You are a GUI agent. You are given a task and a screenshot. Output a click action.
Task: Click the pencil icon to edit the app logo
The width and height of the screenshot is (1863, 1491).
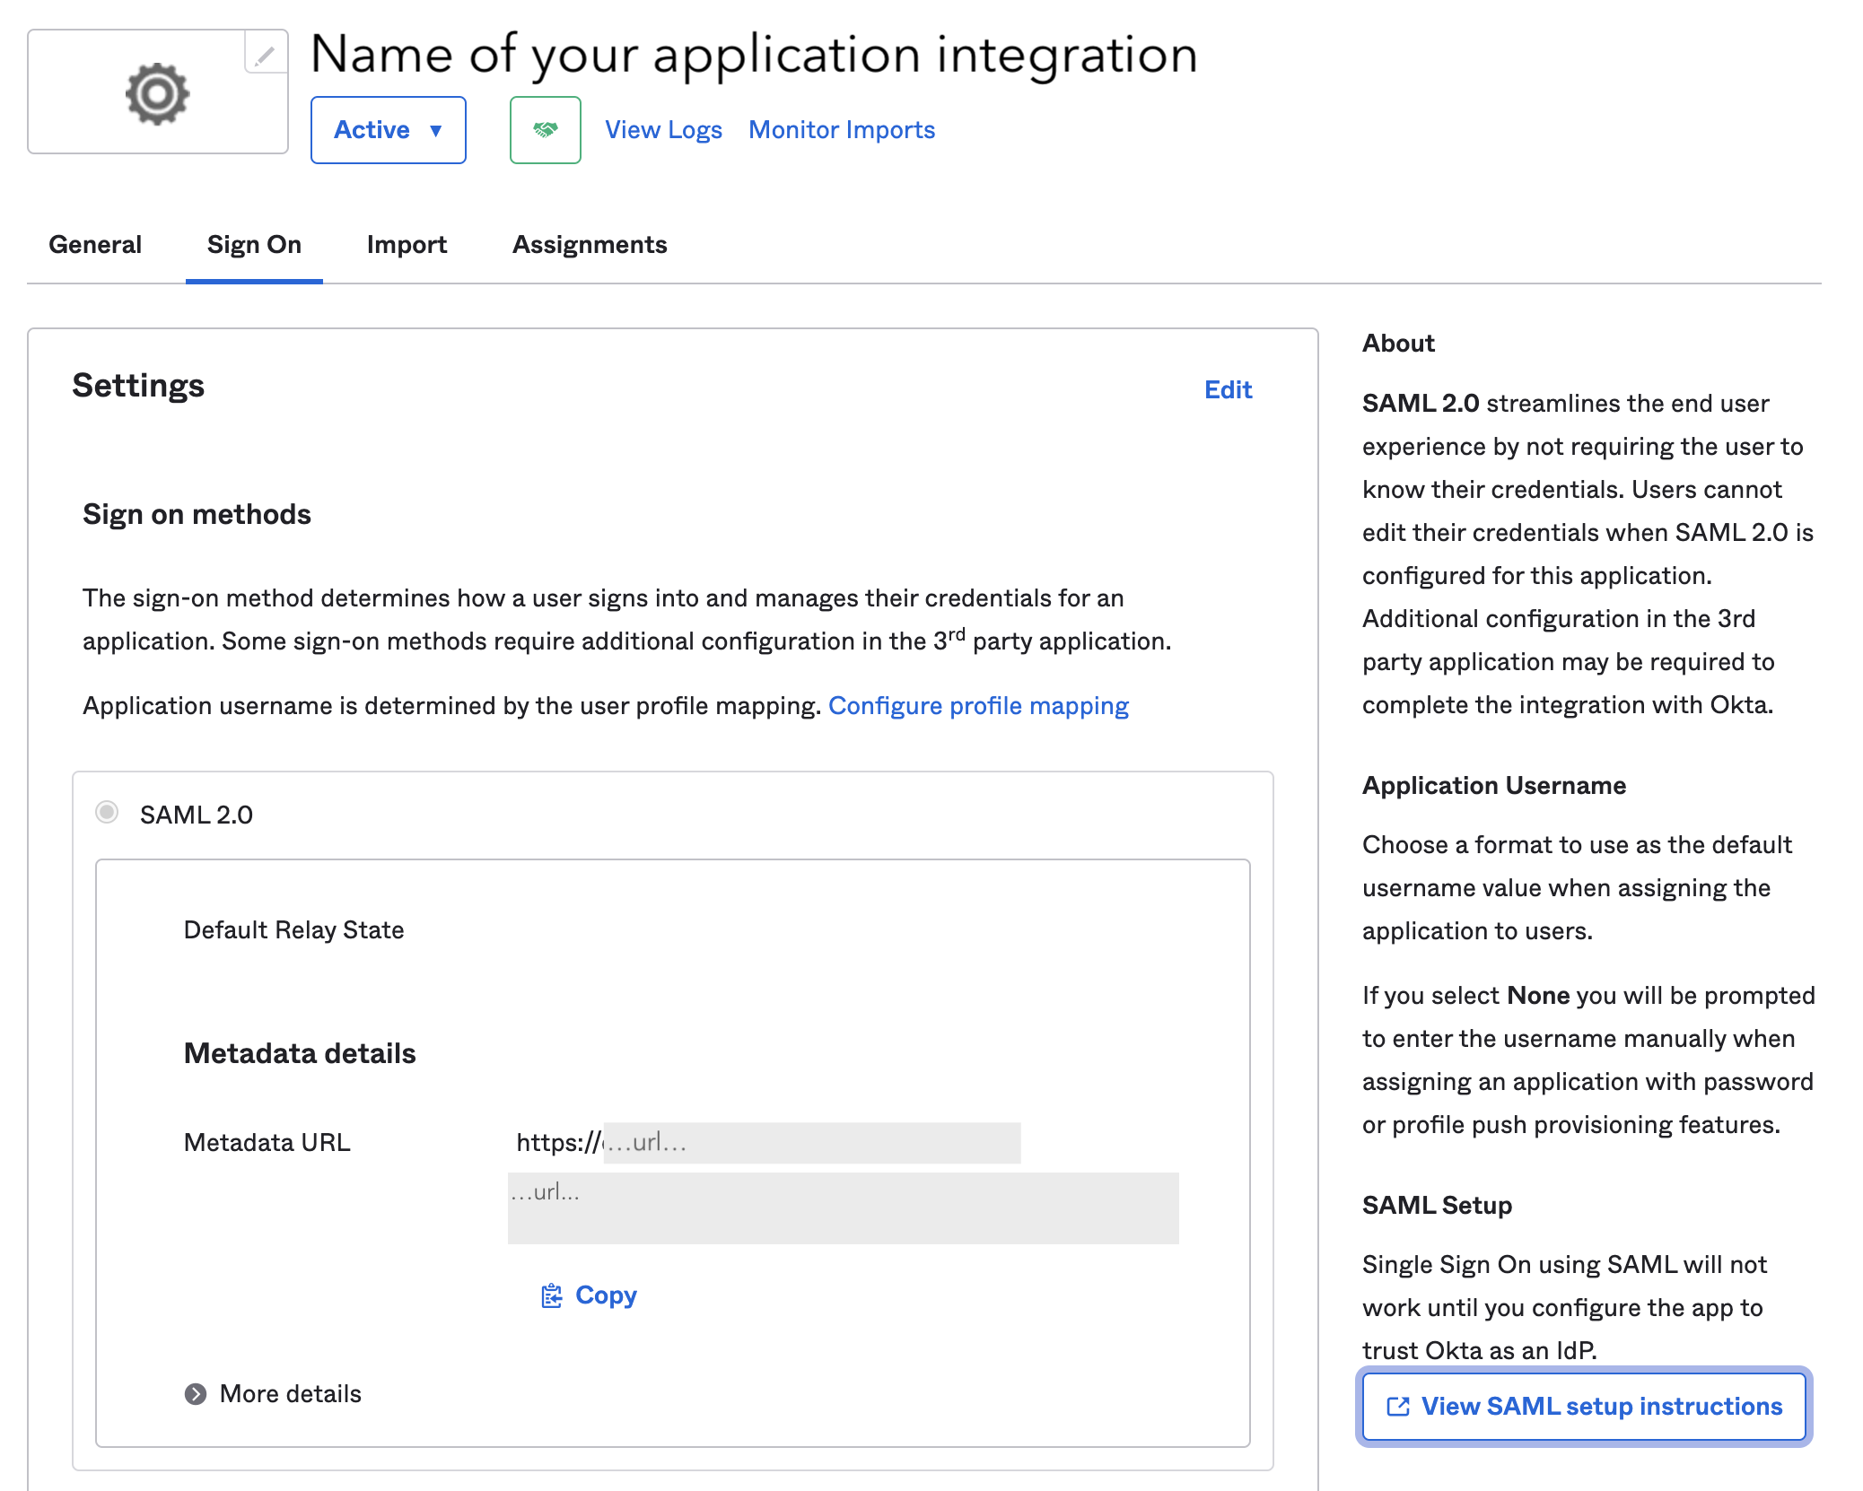263,57
